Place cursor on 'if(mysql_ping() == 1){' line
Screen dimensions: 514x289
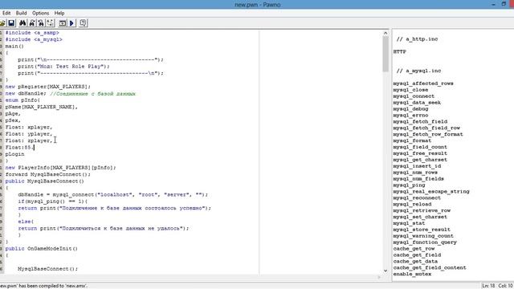(53, 201)
